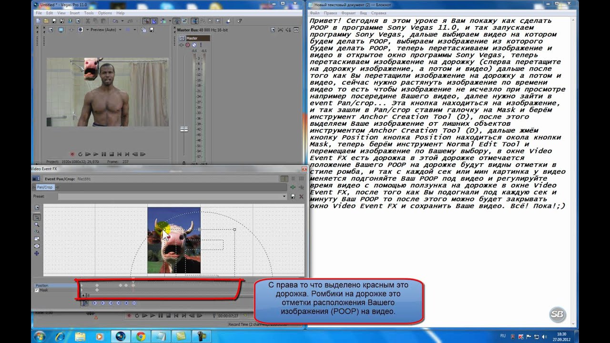Click the left arrow of keyframe timeline scrollbar
Image resolution: width=610 pixels, height=343 pixels.
click(x=83, y=295)
